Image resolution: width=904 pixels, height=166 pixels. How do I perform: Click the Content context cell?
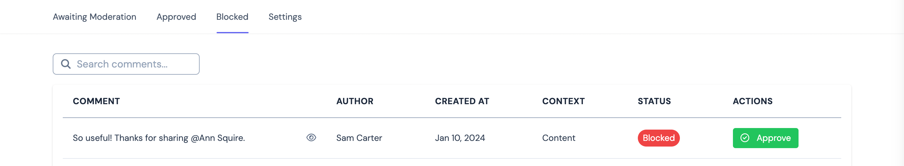click(558, 138)
